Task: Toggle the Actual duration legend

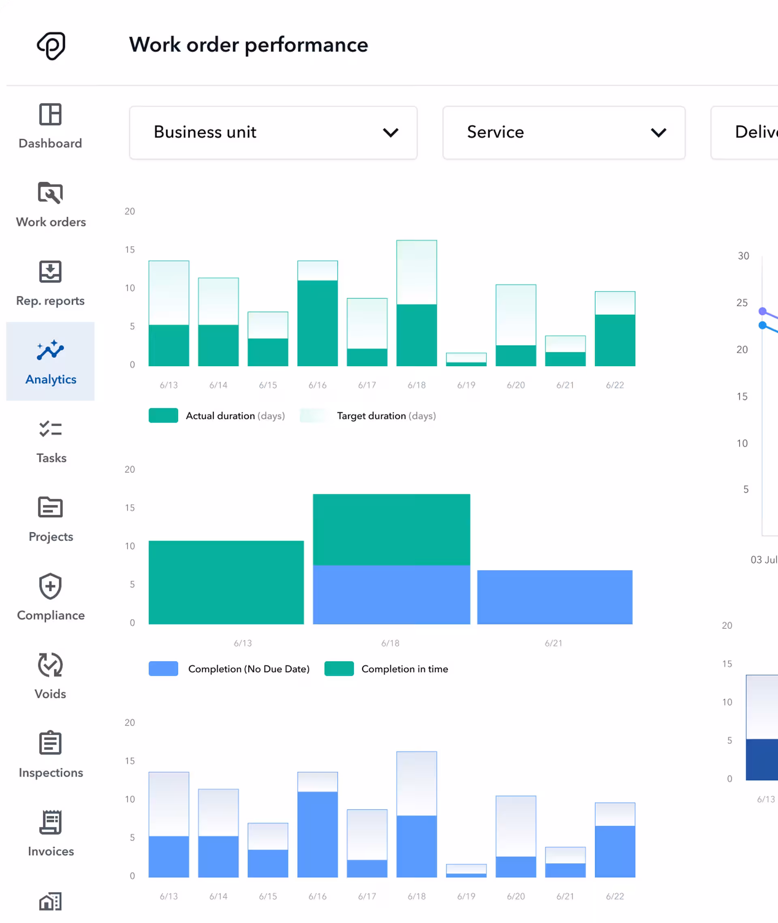Action: click(x=163, y=415)
